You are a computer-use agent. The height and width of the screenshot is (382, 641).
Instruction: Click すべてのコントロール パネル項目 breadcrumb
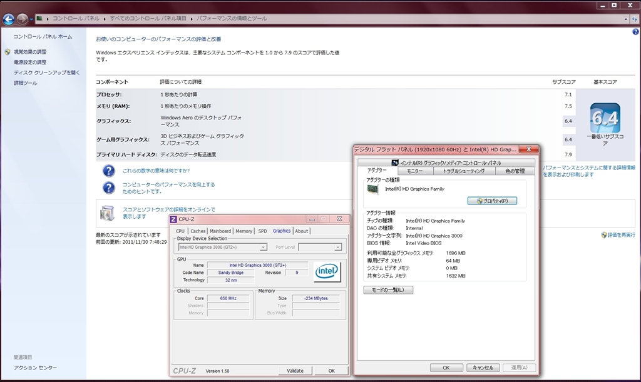[x=148, y=19]
